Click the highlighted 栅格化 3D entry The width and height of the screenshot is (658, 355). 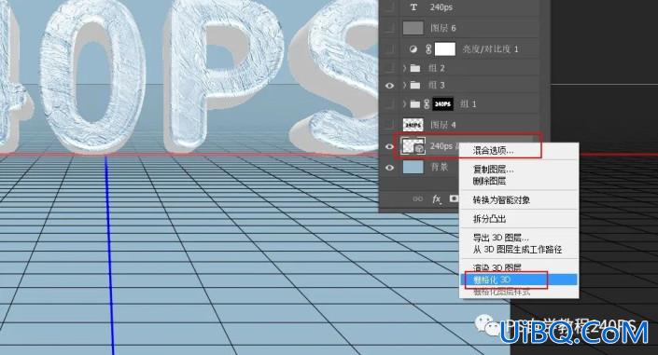click(519, 280)
